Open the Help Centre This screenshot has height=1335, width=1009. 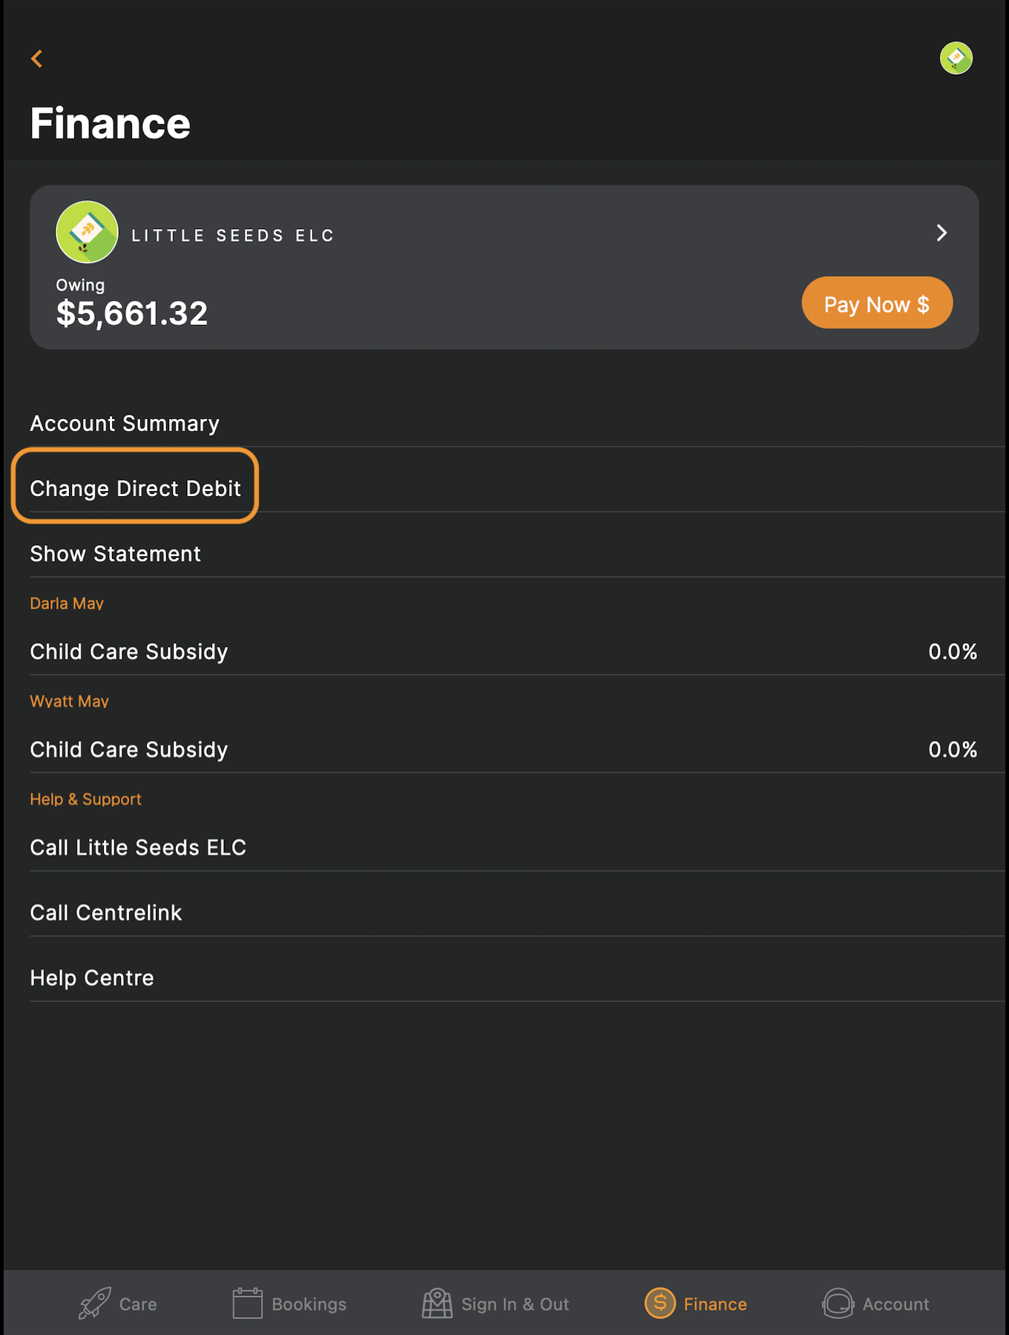tap(91, 978)
